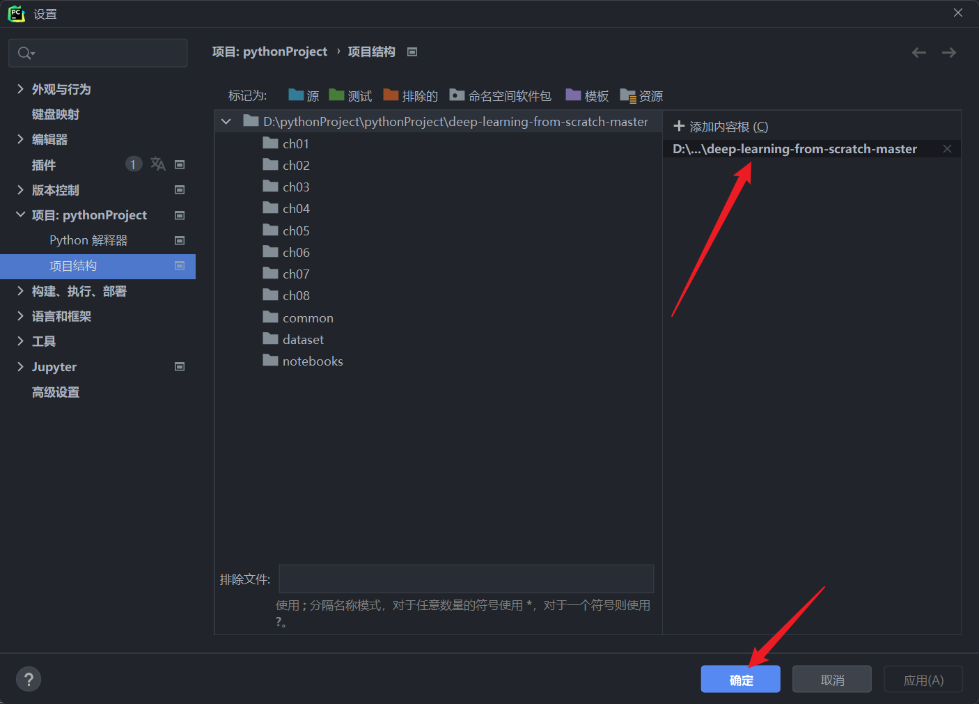This screenshot has height=704, width=979.
Task: Collapse the deep-learning-from-scratch-master folder tree
Action: [x=226, y=121]
